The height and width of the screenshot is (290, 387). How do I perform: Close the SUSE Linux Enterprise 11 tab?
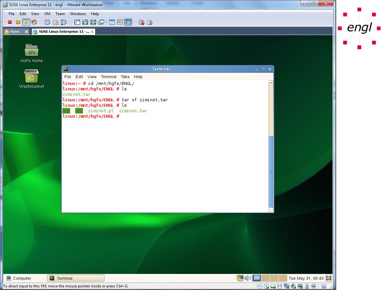point(92,31)
